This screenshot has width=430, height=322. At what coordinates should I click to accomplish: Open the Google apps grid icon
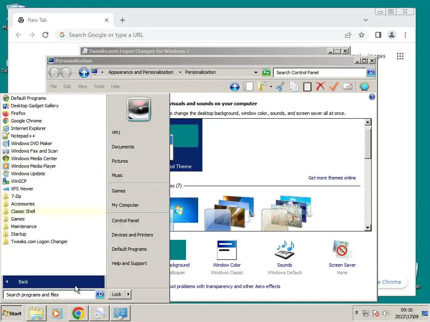tap(400, 56)
